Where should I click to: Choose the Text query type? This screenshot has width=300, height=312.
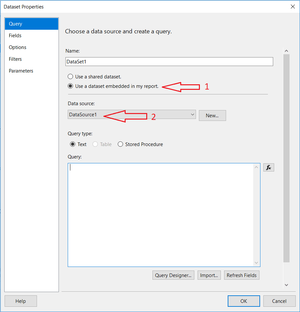(x=73, y=144)
